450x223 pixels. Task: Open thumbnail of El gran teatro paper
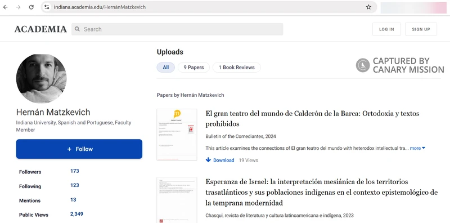click(177, 135)
